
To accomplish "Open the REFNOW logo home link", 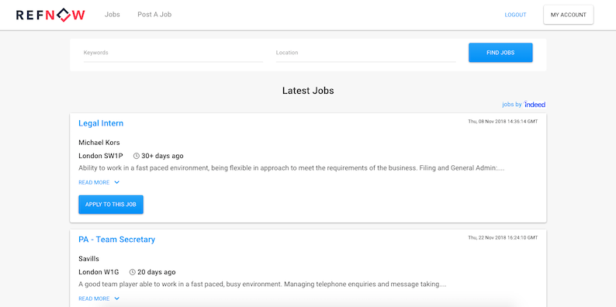I will 50,15.
